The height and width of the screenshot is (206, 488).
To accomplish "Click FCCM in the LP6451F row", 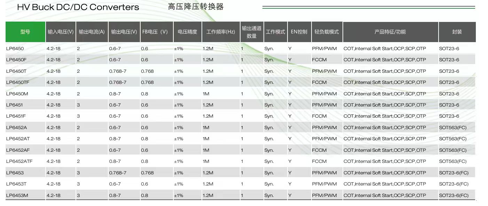I will [319, 116].
